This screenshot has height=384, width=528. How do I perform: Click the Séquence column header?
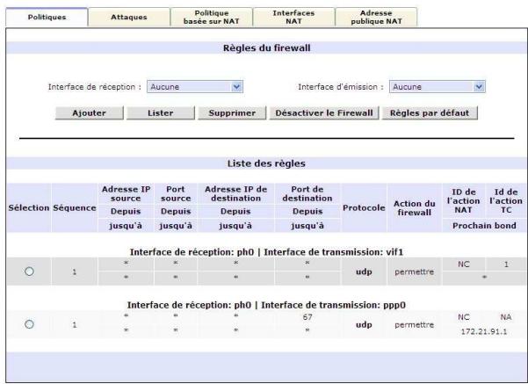[x=75, y=208]
